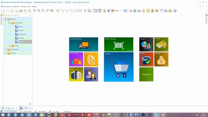Open the Справка menu
208x117 pixels.
coord(34,6)
